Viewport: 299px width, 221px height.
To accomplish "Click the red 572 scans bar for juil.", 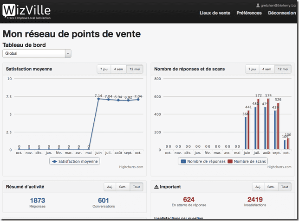I will pos(259,124).
